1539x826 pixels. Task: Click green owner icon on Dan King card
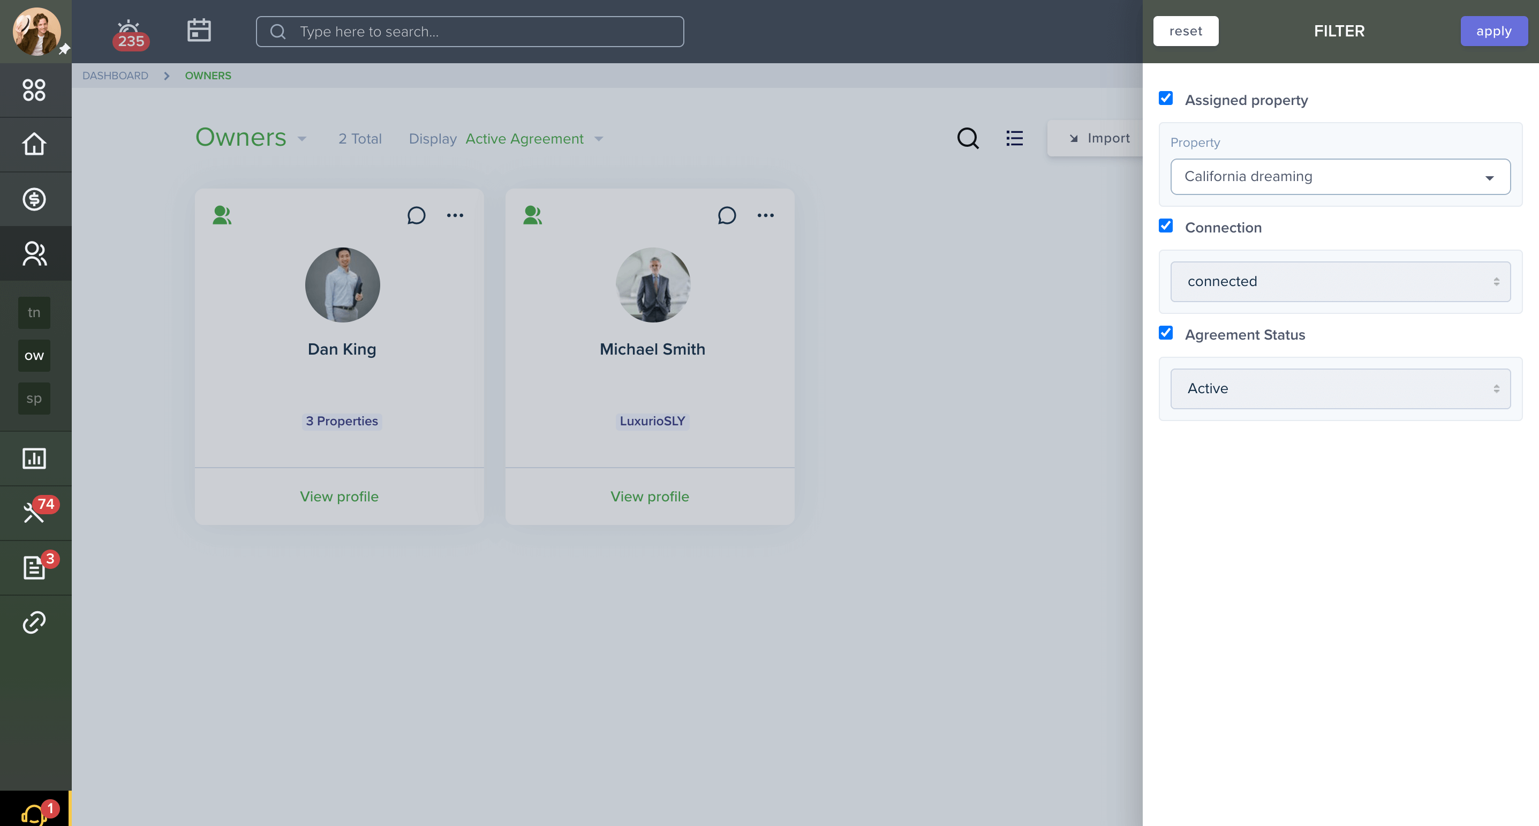click(x=222, y=215)
